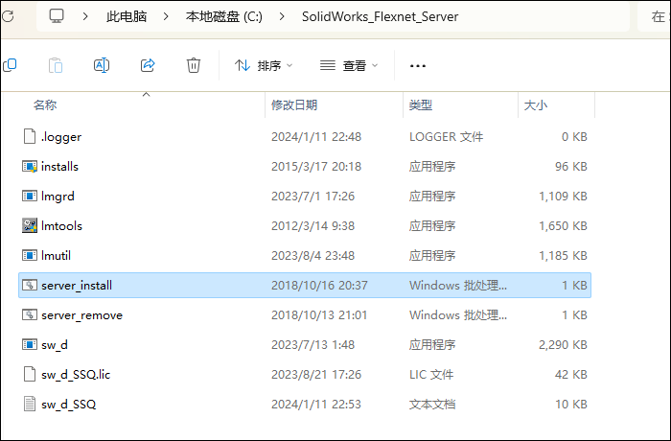Click the date 2018/10/13 21:01
Screen dimensions: 671x441
pyautogui.click(x=319, y=314)
